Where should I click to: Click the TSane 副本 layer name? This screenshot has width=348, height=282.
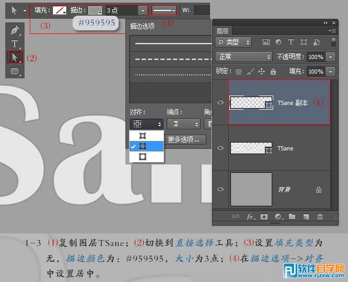point(293,103)
